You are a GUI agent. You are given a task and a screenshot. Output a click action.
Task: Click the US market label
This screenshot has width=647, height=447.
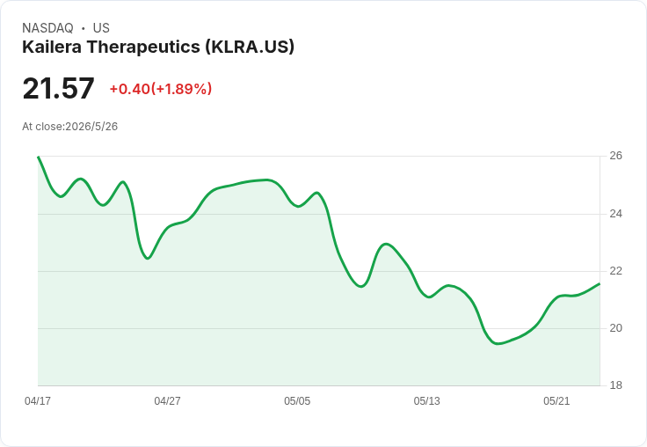[101, 28]
